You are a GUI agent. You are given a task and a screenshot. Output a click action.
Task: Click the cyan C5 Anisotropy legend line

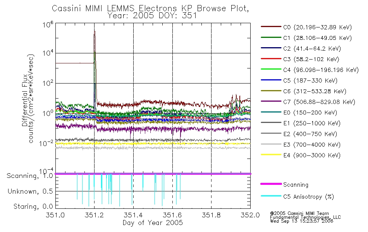pos(271,196)
